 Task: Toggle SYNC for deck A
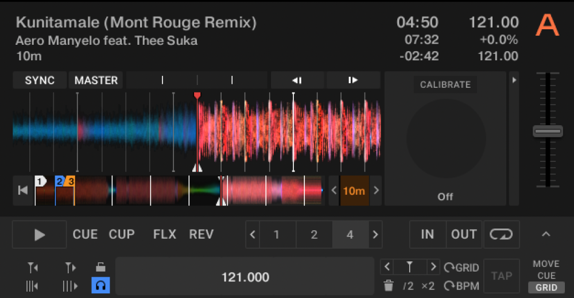coord(40,80)
